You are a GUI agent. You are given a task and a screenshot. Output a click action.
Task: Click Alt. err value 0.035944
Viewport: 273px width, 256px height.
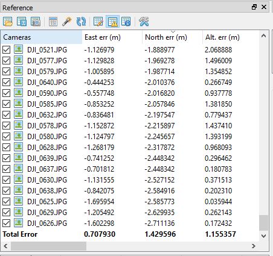(x=219, y=202)
